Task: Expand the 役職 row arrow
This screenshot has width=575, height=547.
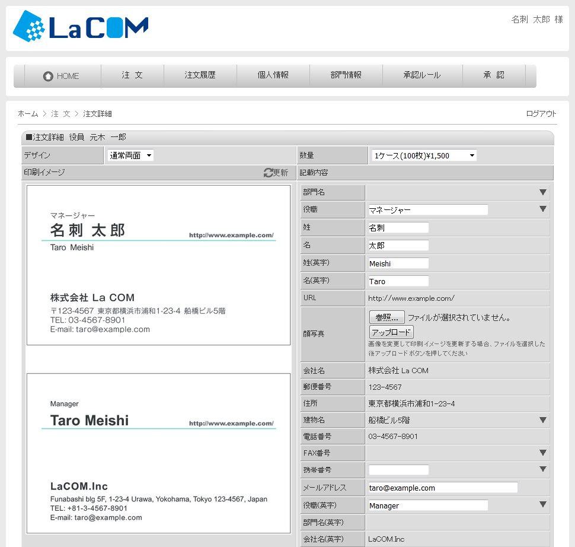Action: (542, 209)
